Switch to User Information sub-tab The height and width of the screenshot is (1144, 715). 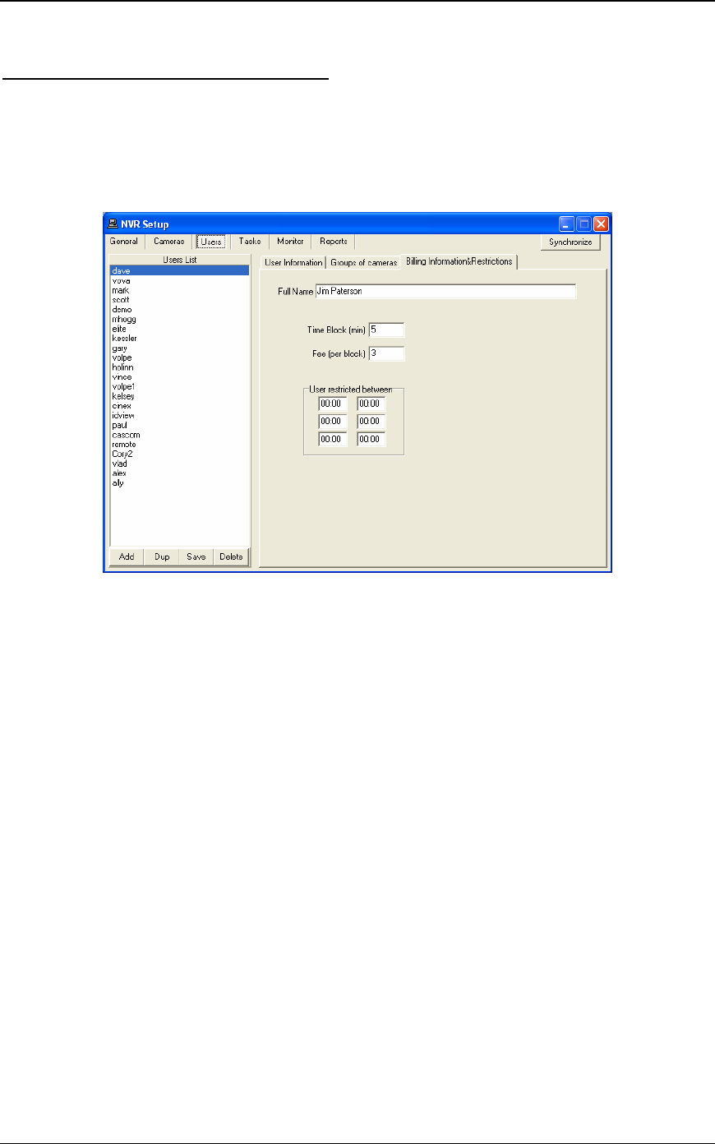293,263
